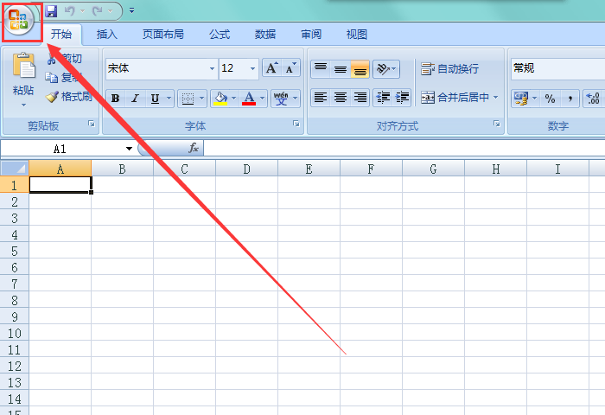
Task: Click the format painter 格式刷
Action: point(68,97)
